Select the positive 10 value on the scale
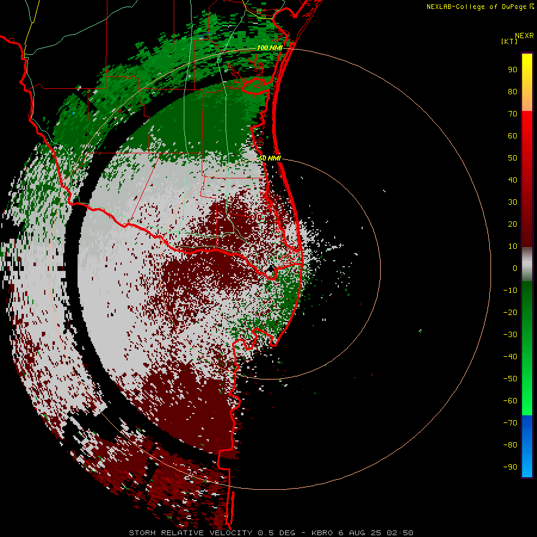This screenshot has height=537, width=537. click(x=513, y=246)
